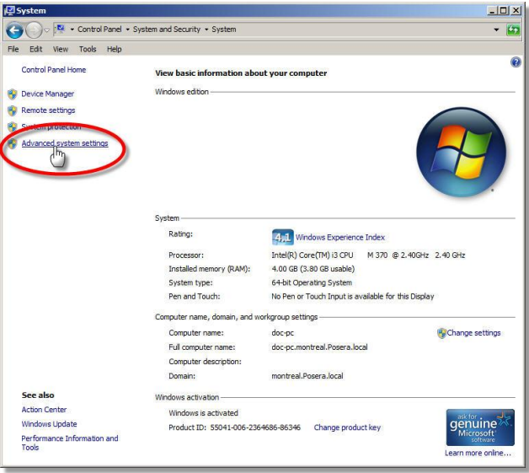The height and width of the screenshot is (473, 529).
Task: Expand the address bar history dropdown arrow
Action: pyautogui.click(x=496, y=30)
